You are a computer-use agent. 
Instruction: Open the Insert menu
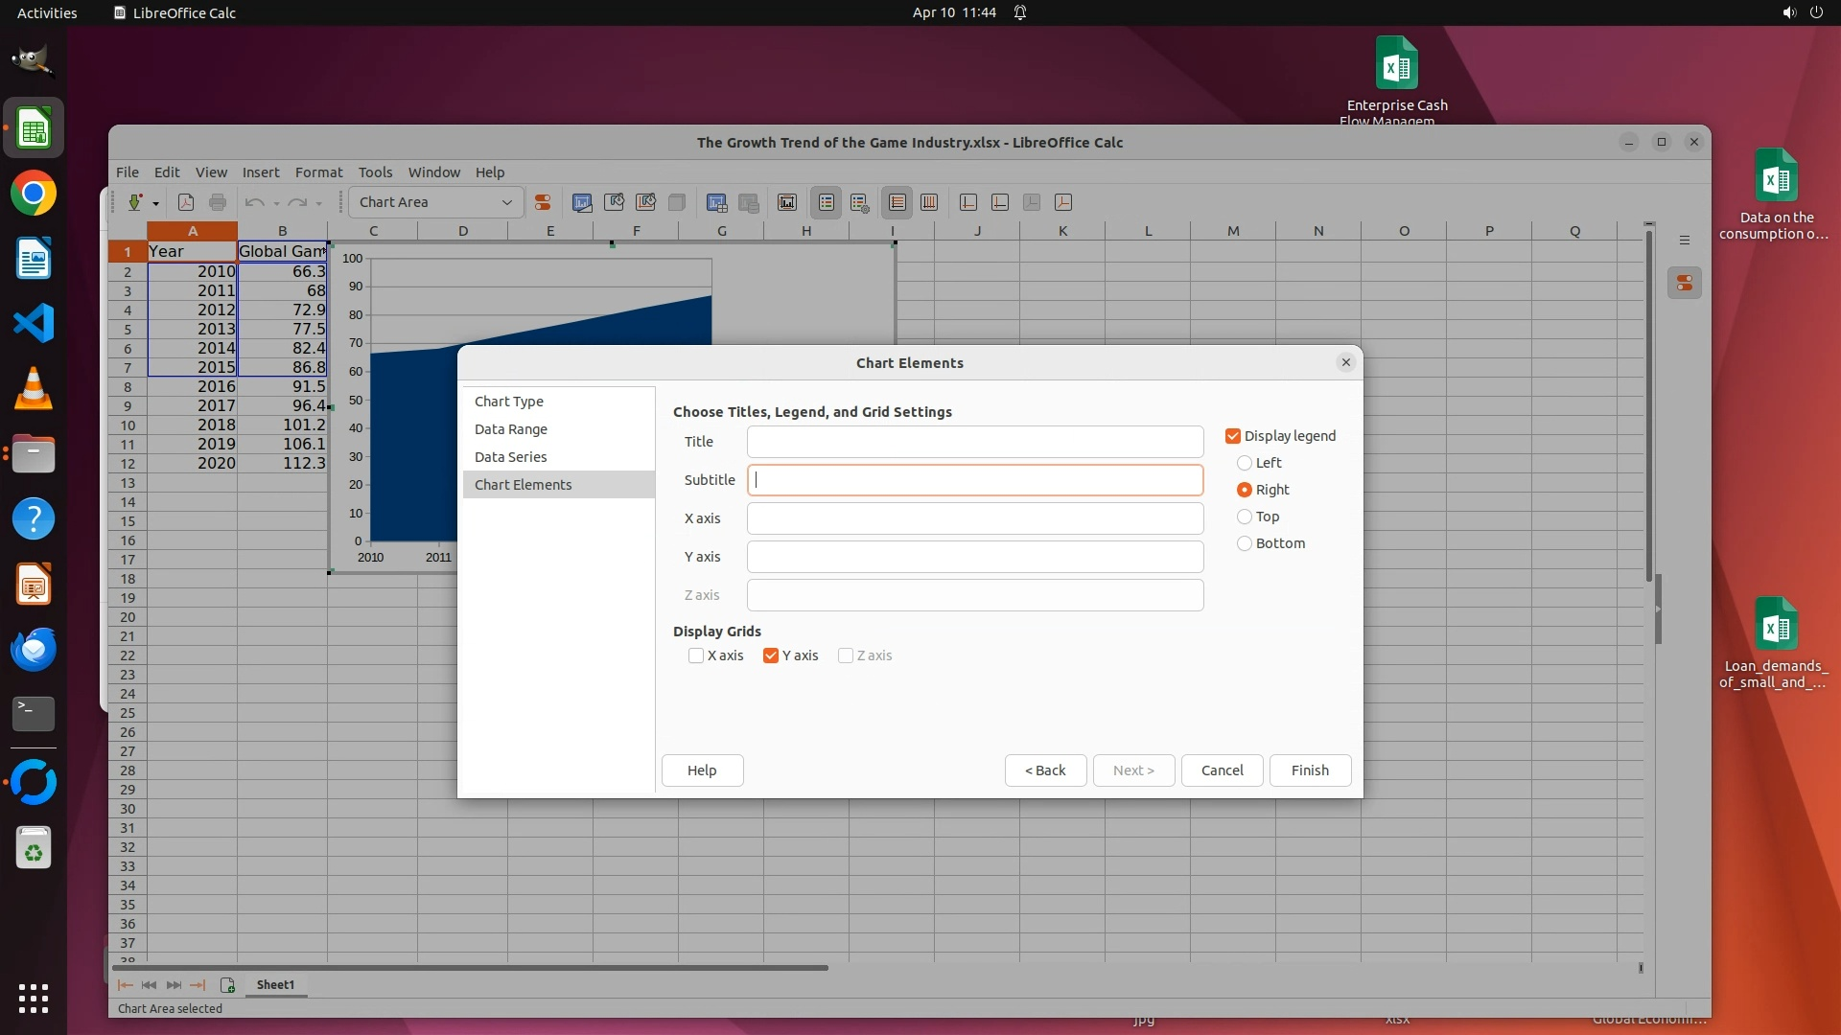[261, 172]
